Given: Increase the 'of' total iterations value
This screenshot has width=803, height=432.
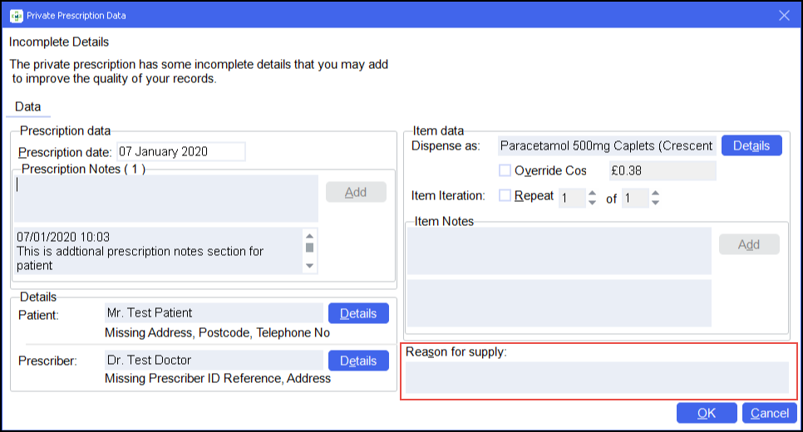Looking at the screenshot, I should tap(655, 194).
